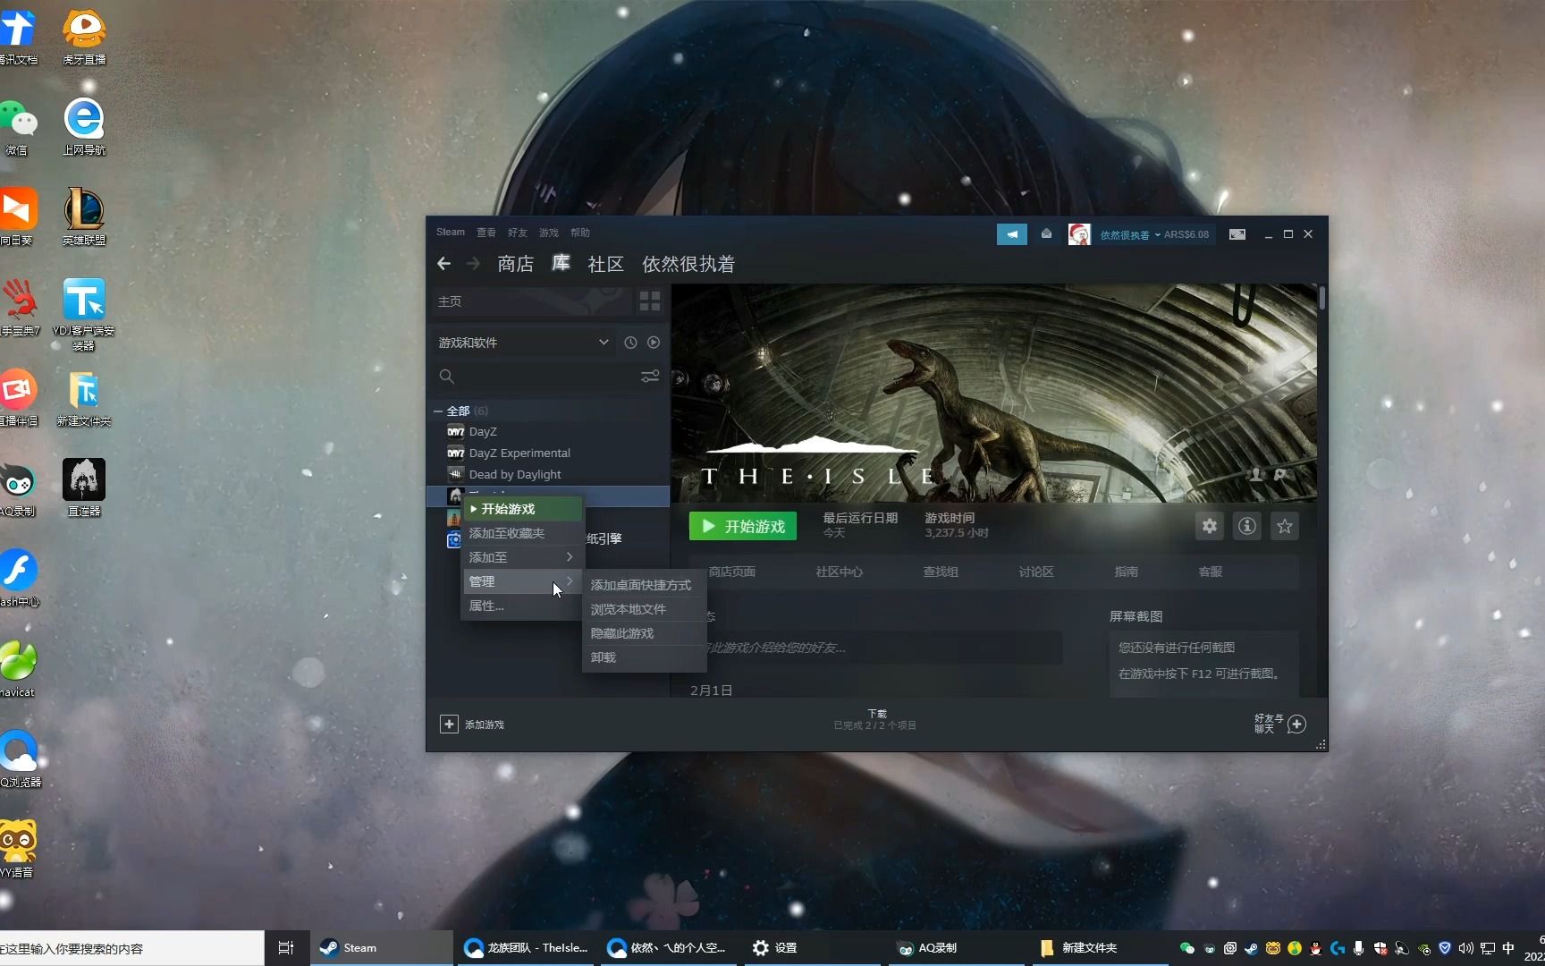Viewport: 1545px width, 966px height.
Task: Click the WeChat tray icon
Action: coord(1186,948)
